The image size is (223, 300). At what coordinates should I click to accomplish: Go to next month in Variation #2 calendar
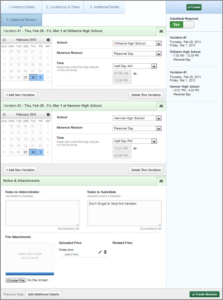pos(48,115)
